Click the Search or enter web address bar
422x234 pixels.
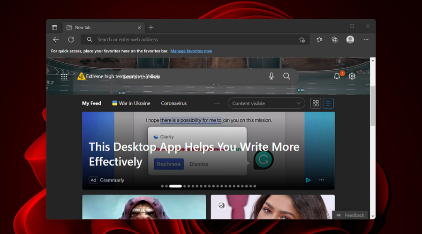point(195,39)
